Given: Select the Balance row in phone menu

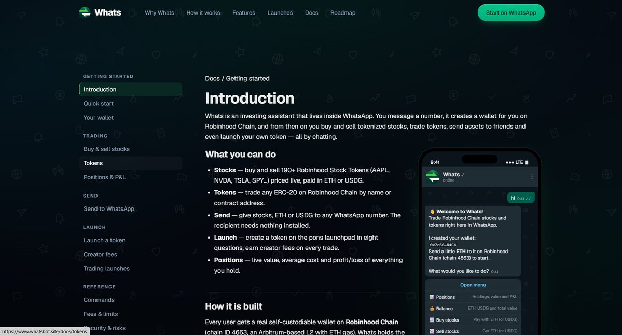Looking at the screenshot, I should (473, 308).
